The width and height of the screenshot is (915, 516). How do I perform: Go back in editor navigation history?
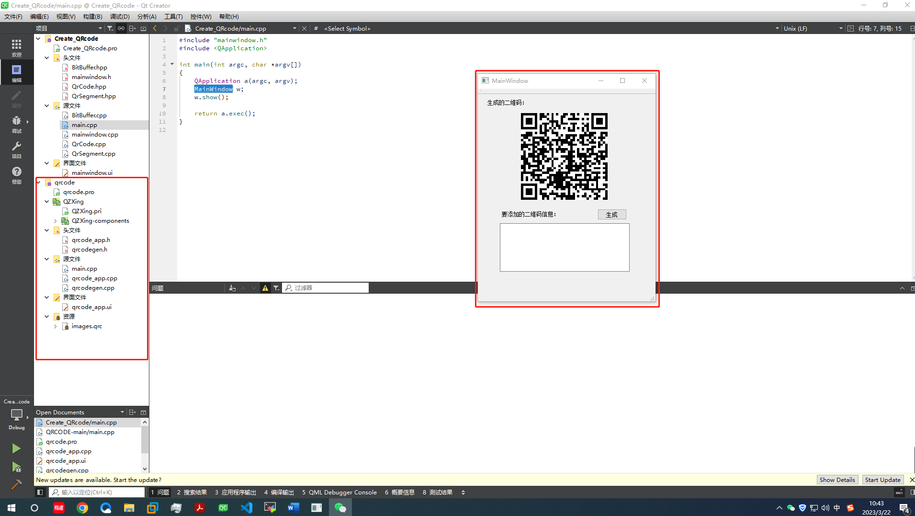pyautogui.click(x=155, y=28)
